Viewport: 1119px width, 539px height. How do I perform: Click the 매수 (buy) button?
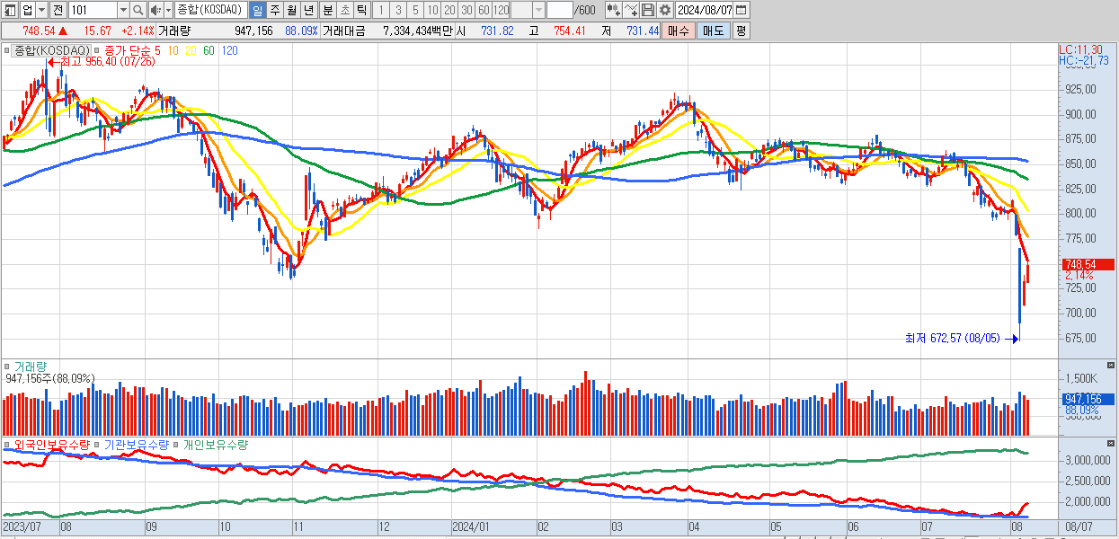point(679,31)
